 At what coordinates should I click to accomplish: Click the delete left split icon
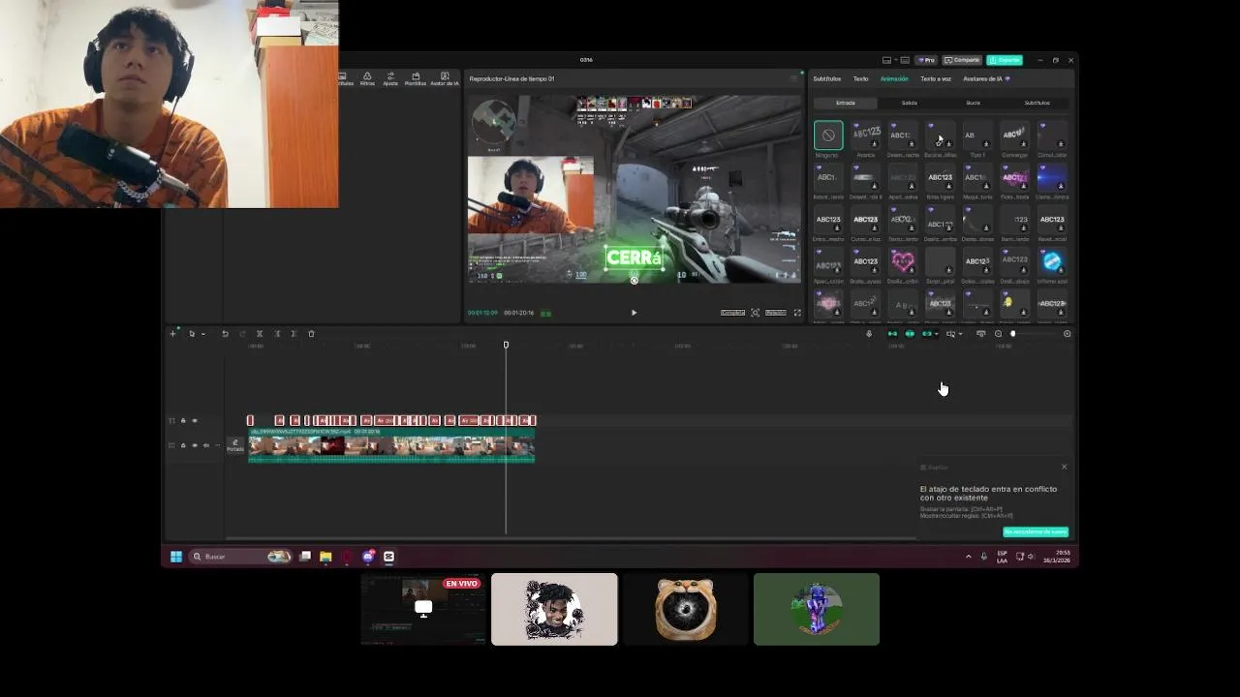click(277, 334)
